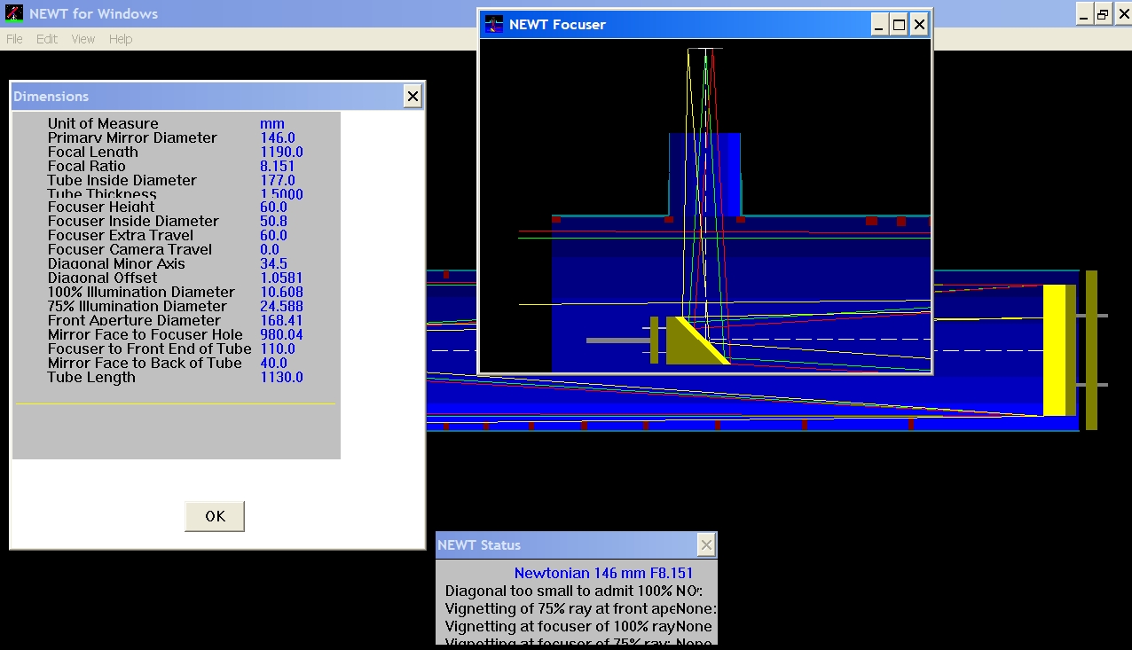Select the camera travel value 0.0
This screenshot has width=1132, height=650.
270,250
